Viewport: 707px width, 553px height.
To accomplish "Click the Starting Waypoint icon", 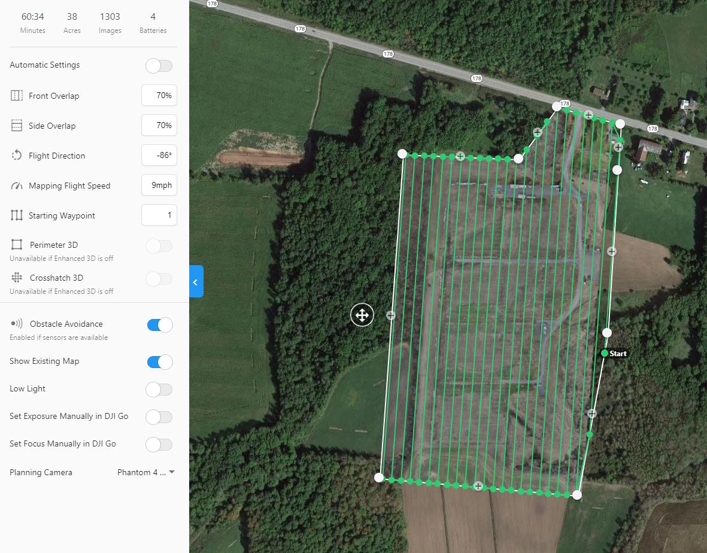I will click(17, 215).
